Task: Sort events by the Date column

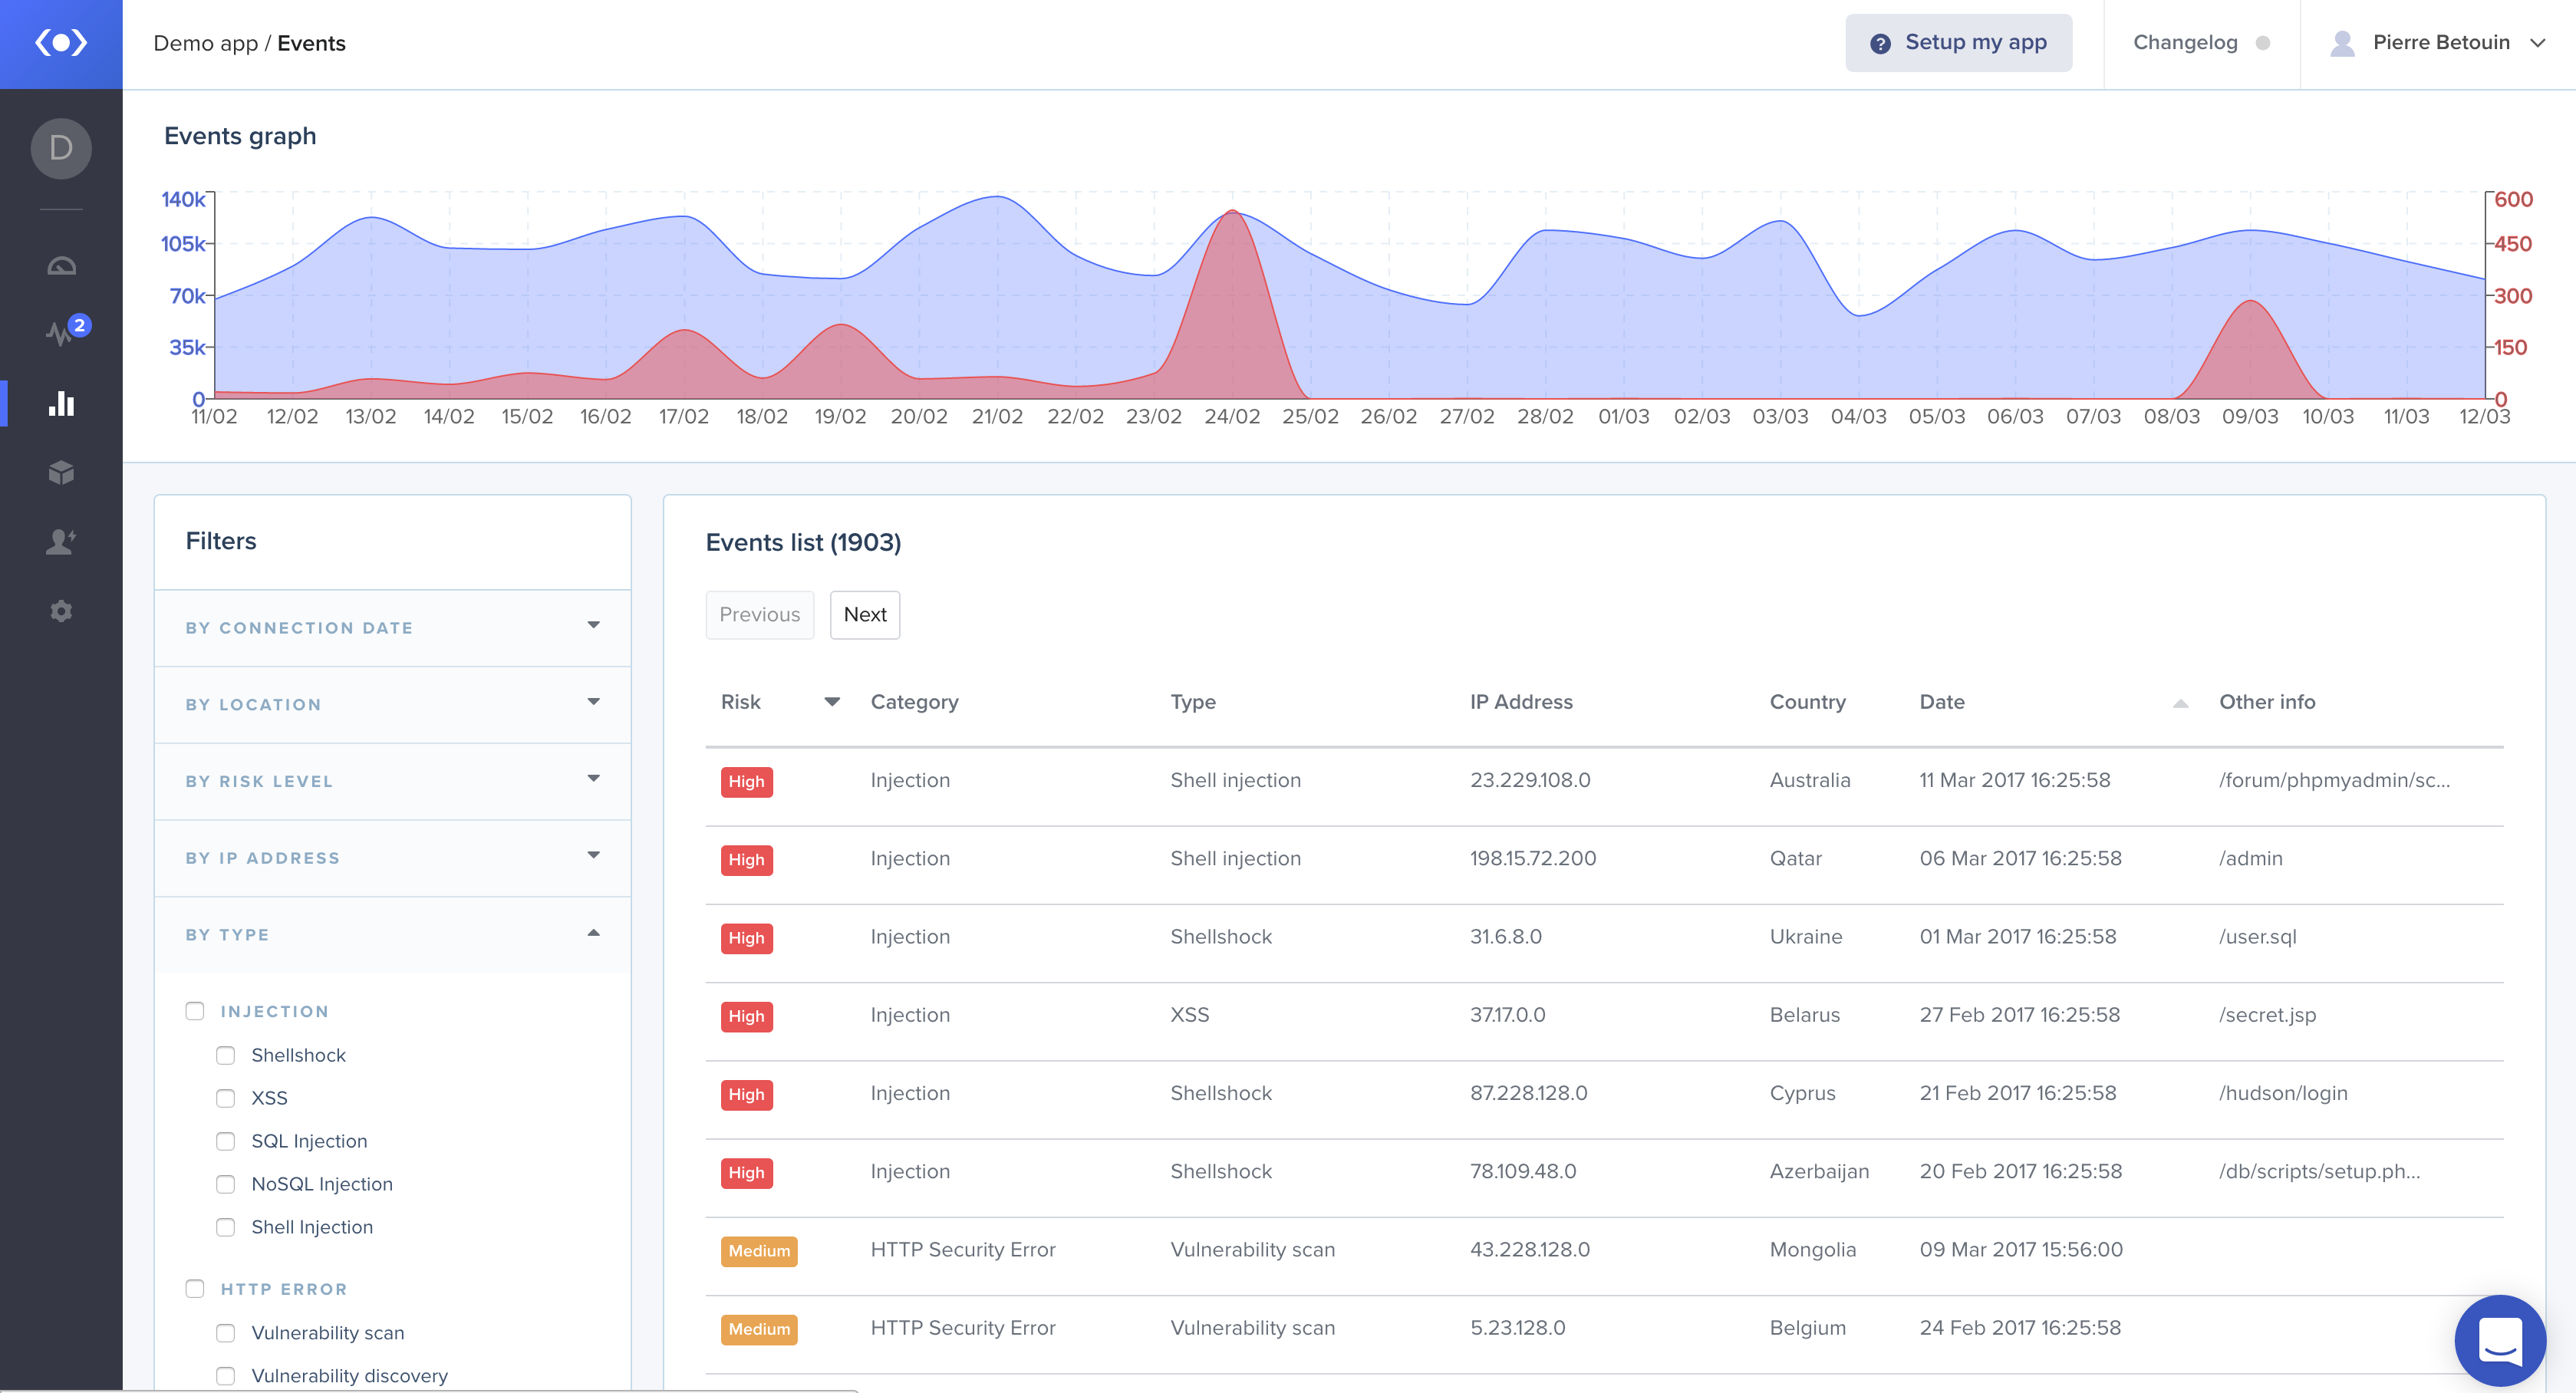Action: pyautogui.click(x=1942, y=702)
